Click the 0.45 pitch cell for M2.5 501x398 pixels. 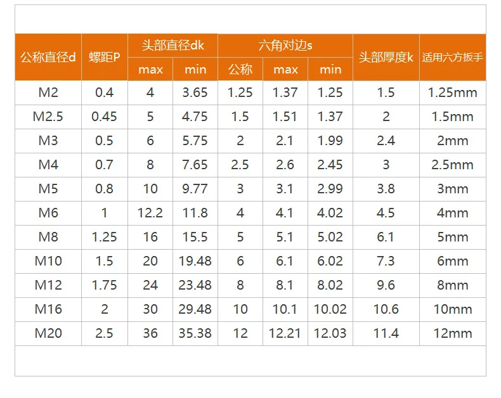click(x=105, y=117)
